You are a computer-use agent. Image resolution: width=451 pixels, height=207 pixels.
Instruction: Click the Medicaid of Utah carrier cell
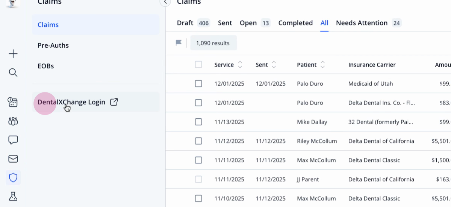(371, 84)
